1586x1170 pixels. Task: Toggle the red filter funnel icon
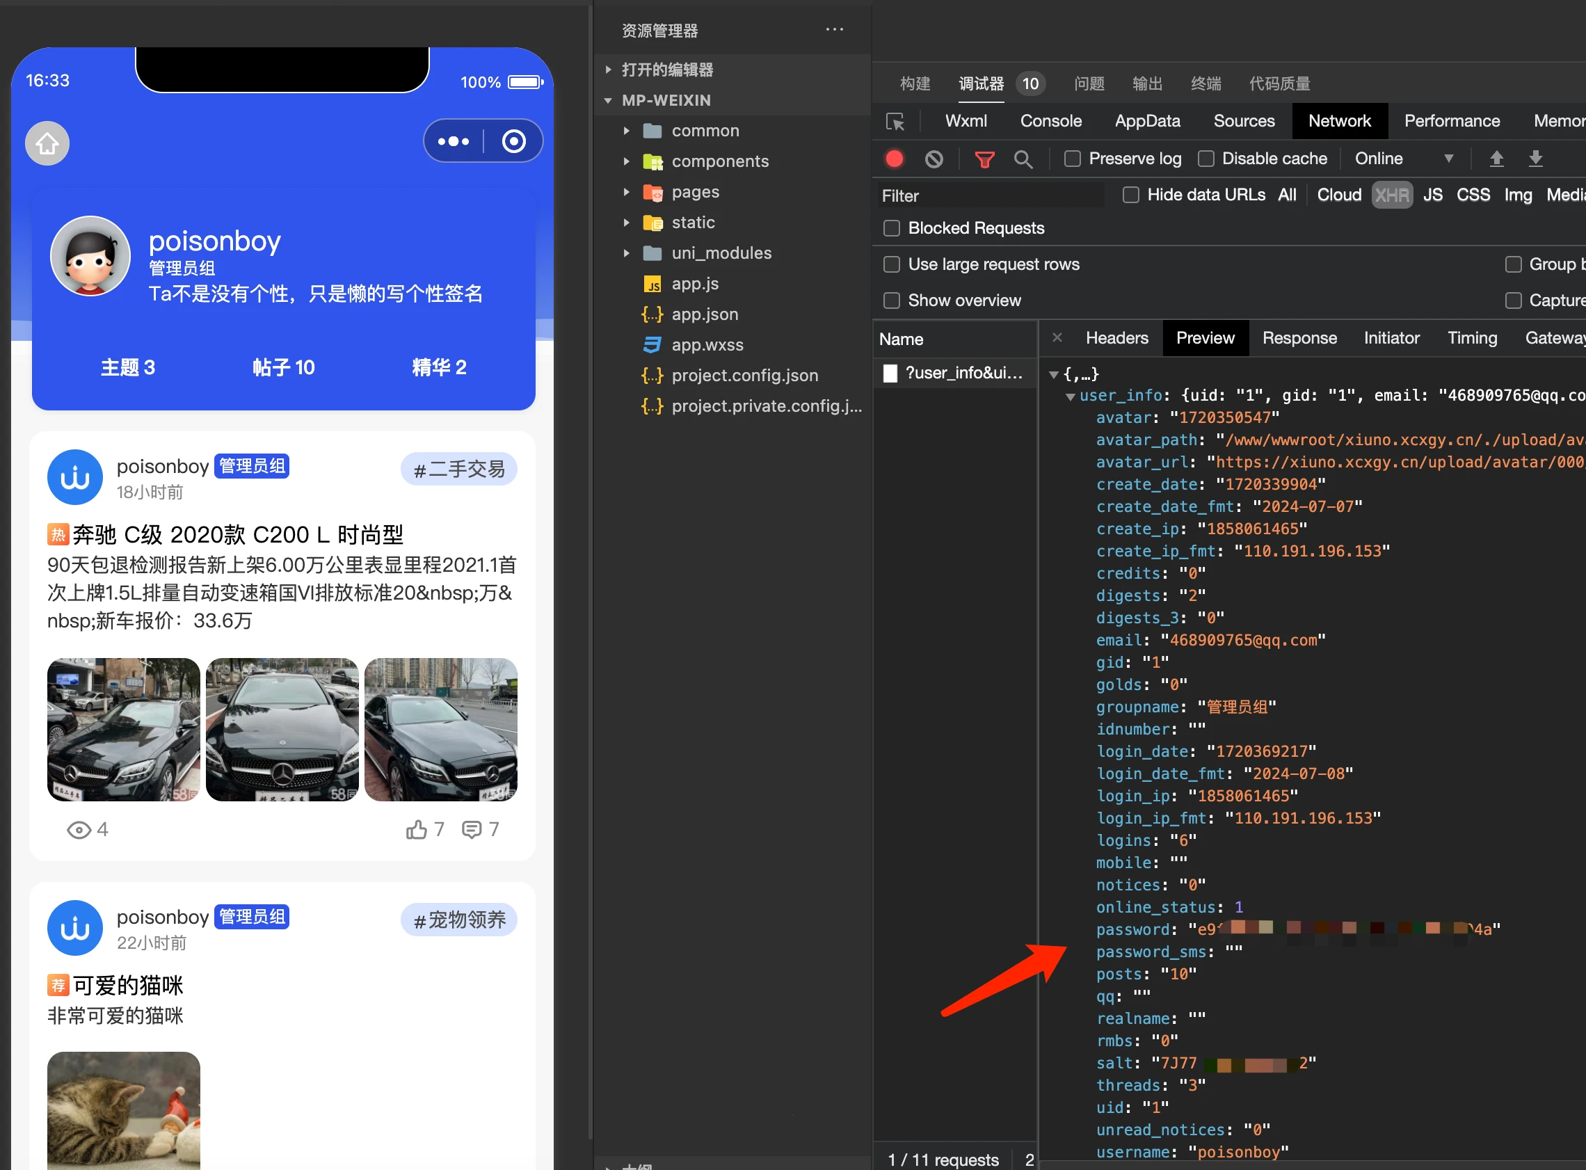[x=984, y=159]
